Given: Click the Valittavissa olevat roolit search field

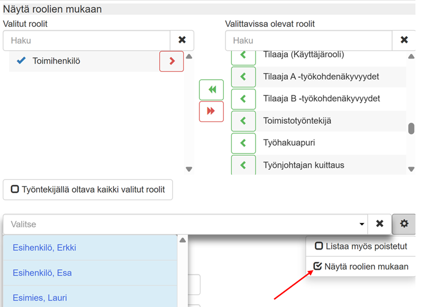Looking at the screenshot, I should [309, 41].
